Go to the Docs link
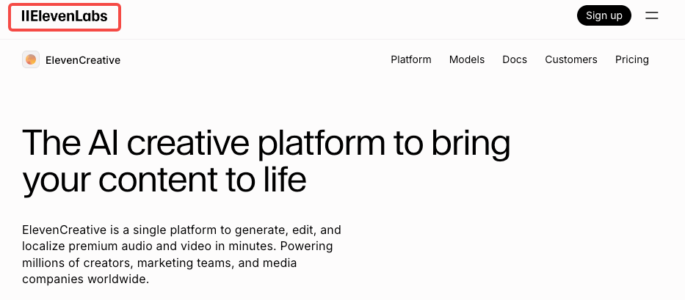The width and height of the screenshot is (685, 300). (x=514, y=59)
